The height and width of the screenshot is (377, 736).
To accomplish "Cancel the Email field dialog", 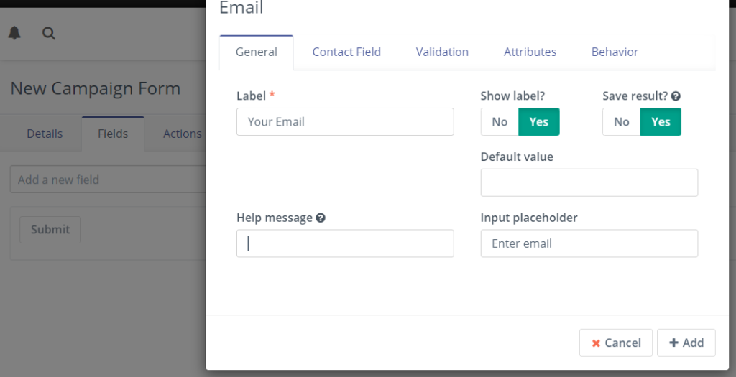I will click(616, 343).
